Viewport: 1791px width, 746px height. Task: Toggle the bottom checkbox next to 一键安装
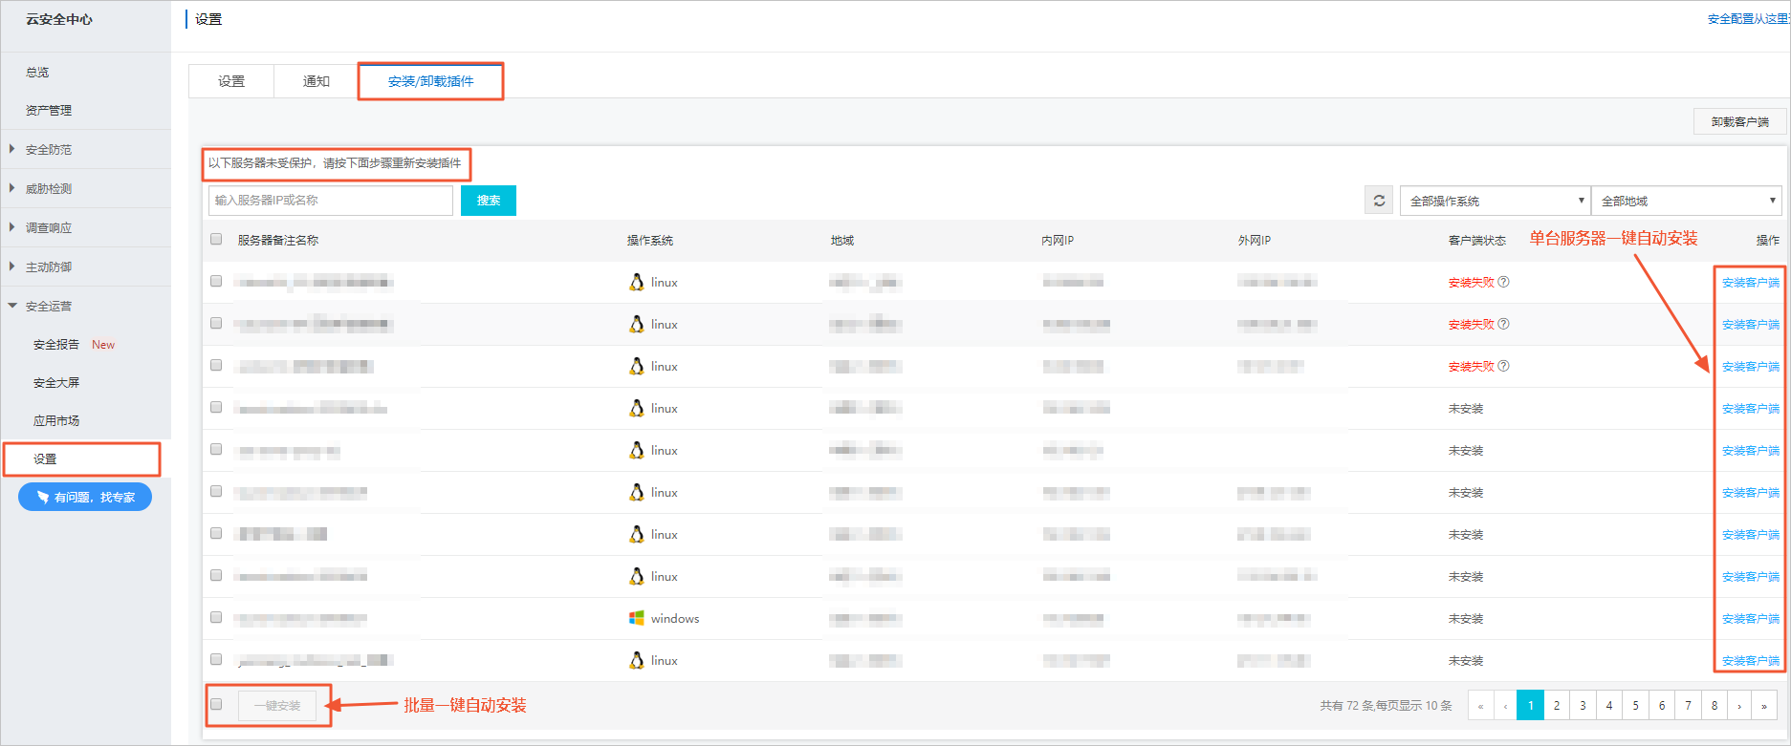(x=216, y=704)
